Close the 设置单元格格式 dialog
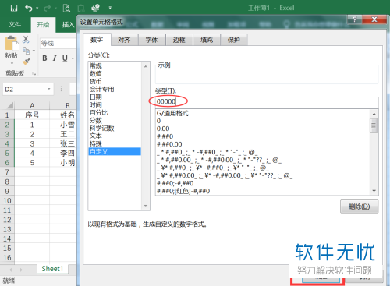The height and width of the screenshot is (286, 390). click(374, 19)
